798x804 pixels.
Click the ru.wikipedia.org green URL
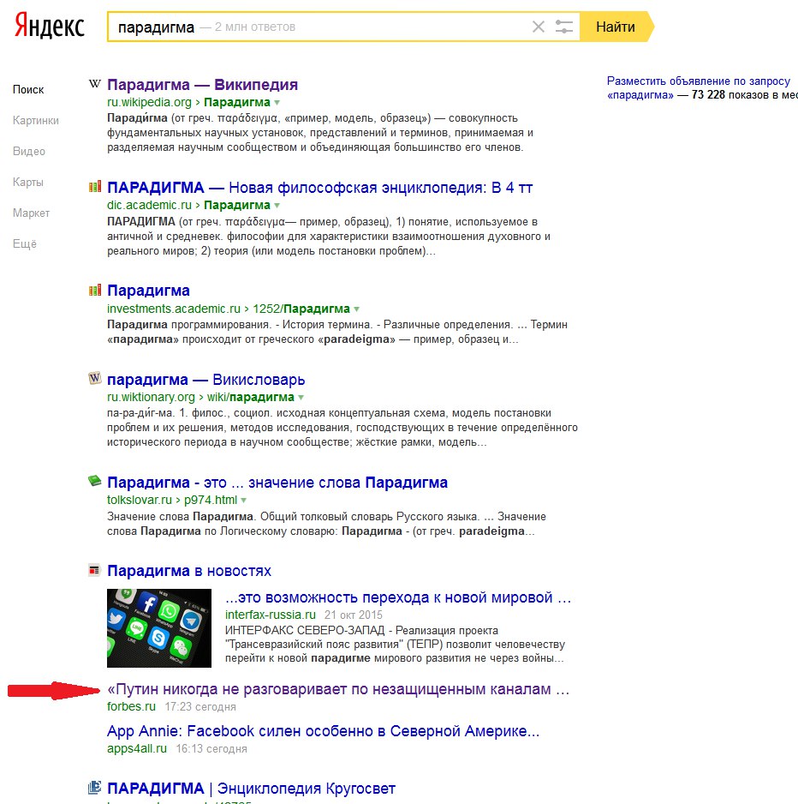tap(149, 103)
